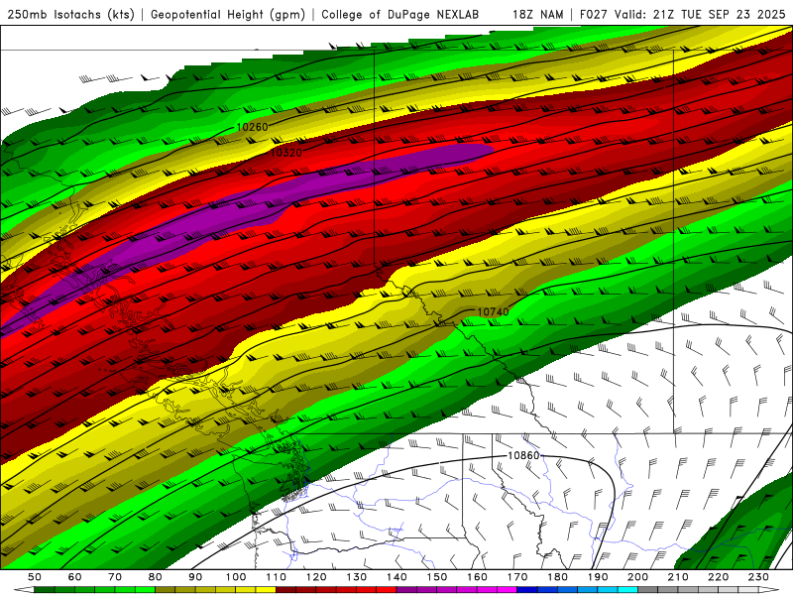793x595 pixels.
Task: Click the 60 value on the color scale
Action: point(74,577)
